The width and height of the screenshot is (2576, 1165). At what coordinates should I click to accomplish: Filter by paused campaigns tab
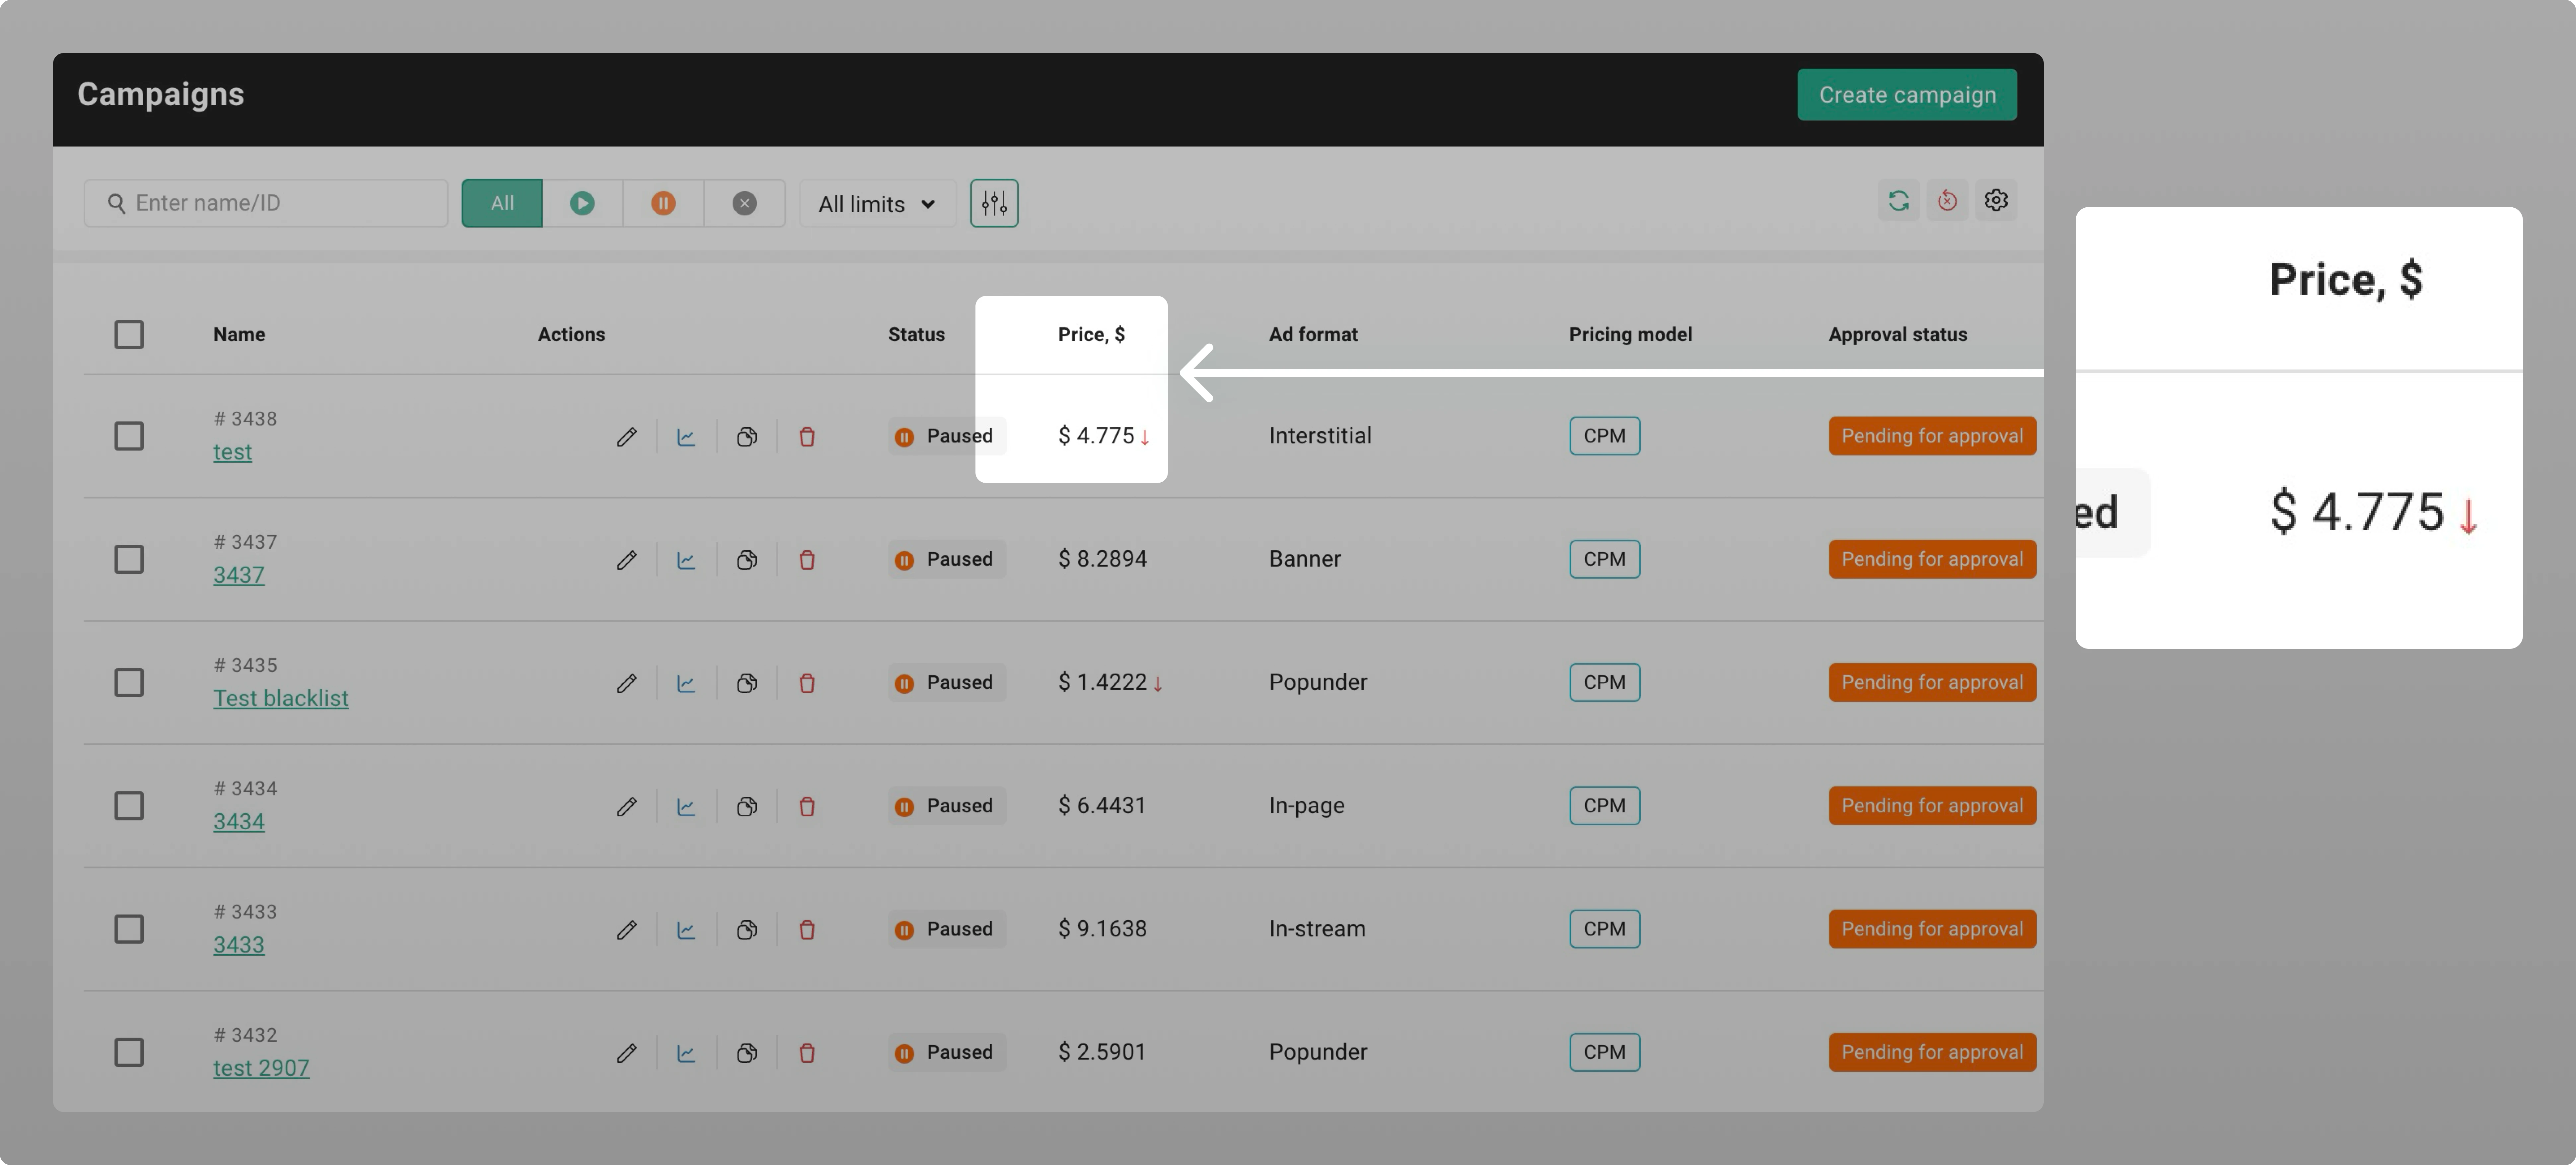663,203
